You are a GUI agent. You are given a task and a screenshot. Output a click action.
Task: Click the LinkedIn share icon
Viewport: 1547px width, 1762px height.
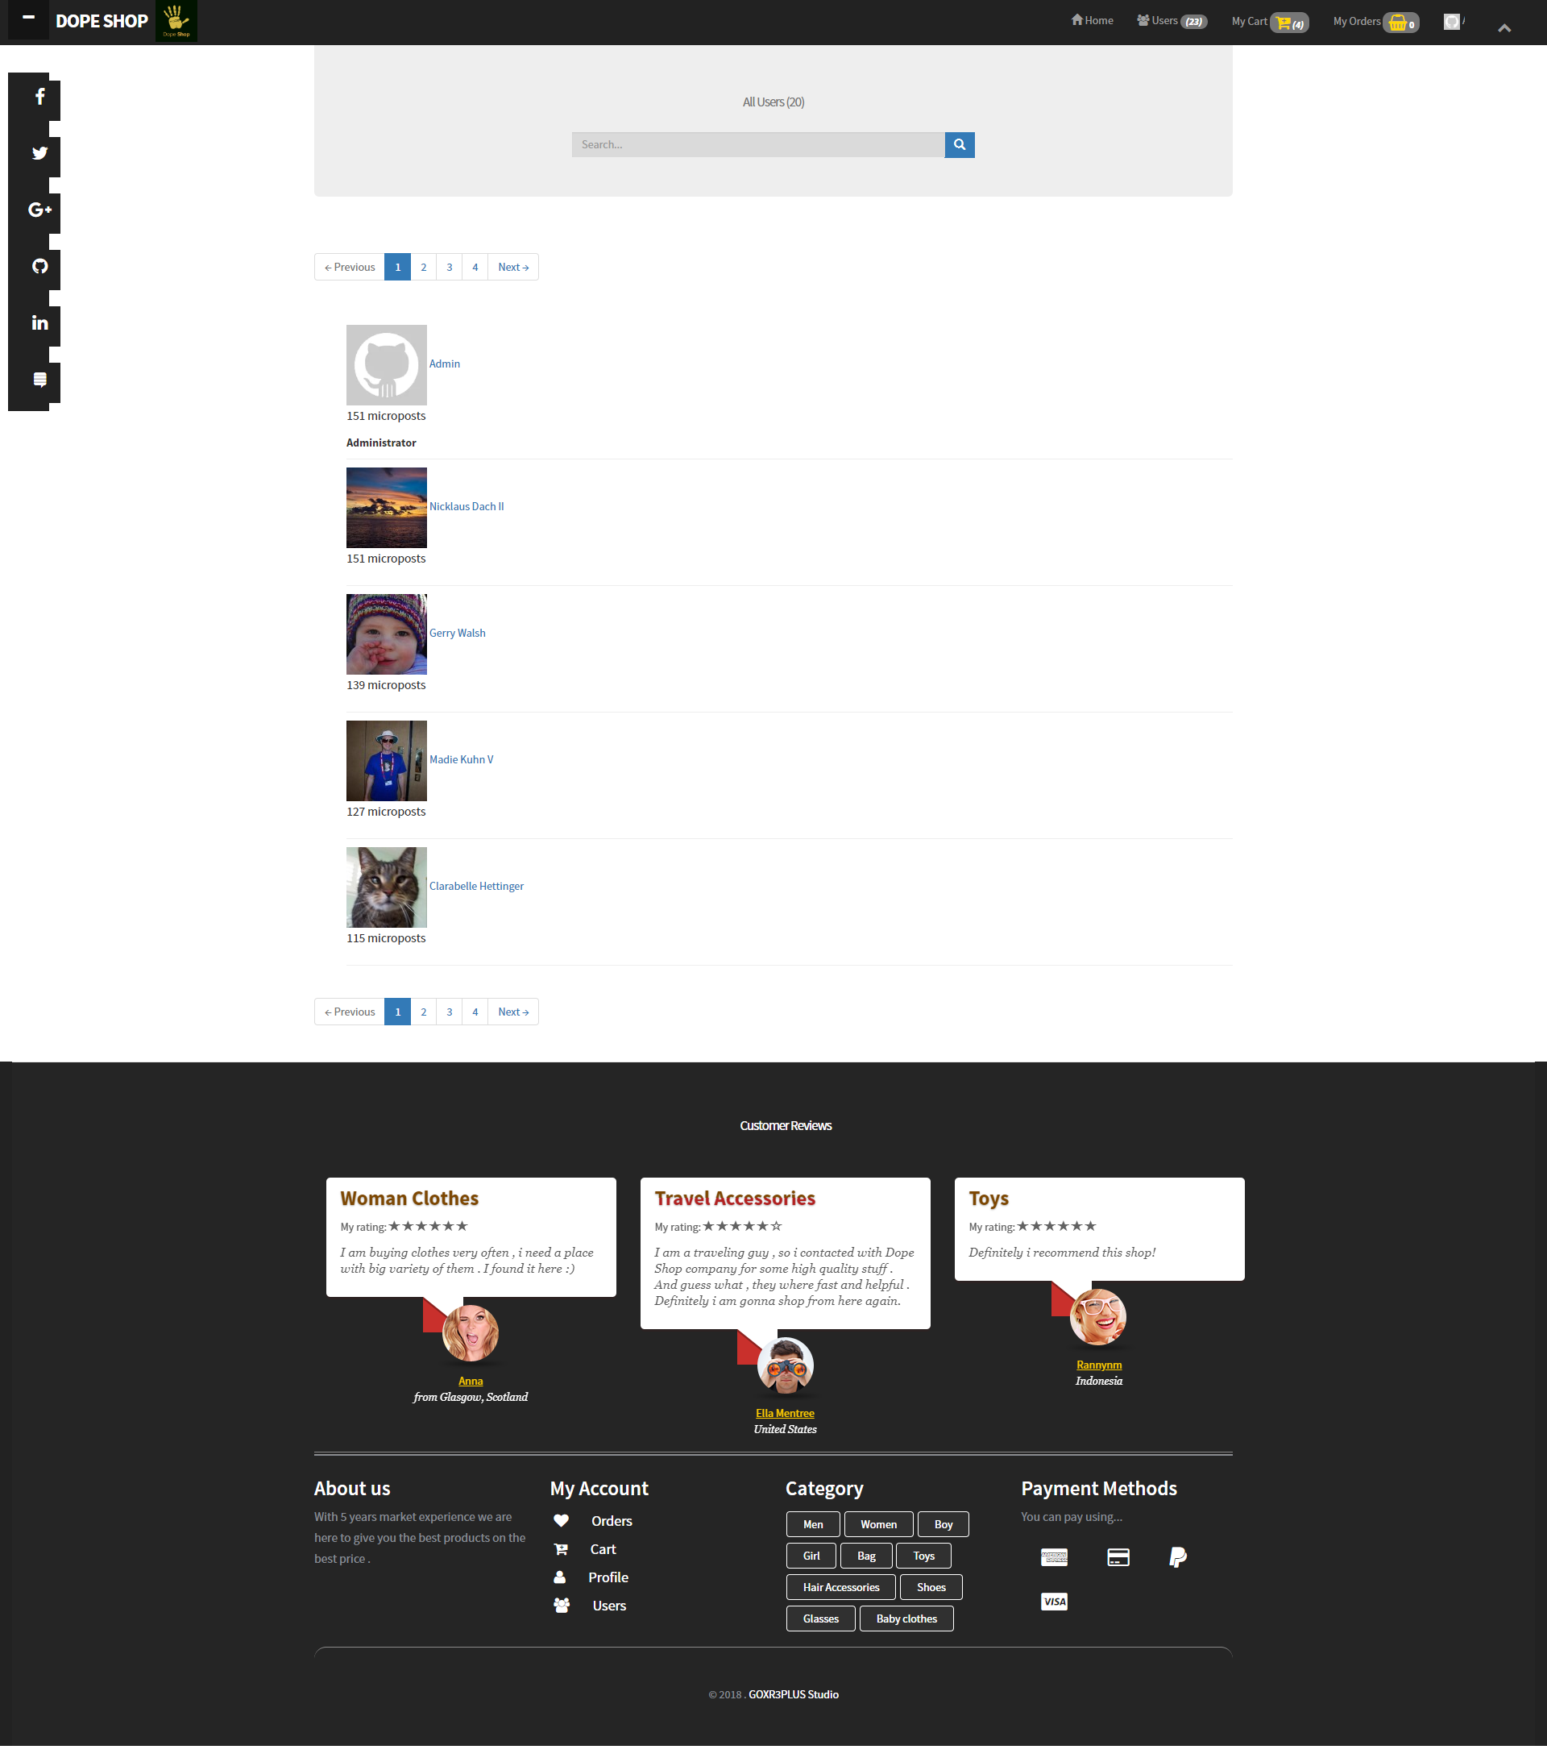(39, 322)
